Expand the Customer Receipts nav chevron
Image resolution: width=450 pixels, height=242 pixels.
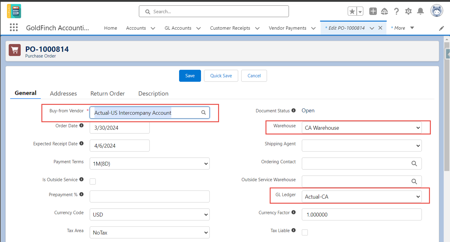click(257, 28)
